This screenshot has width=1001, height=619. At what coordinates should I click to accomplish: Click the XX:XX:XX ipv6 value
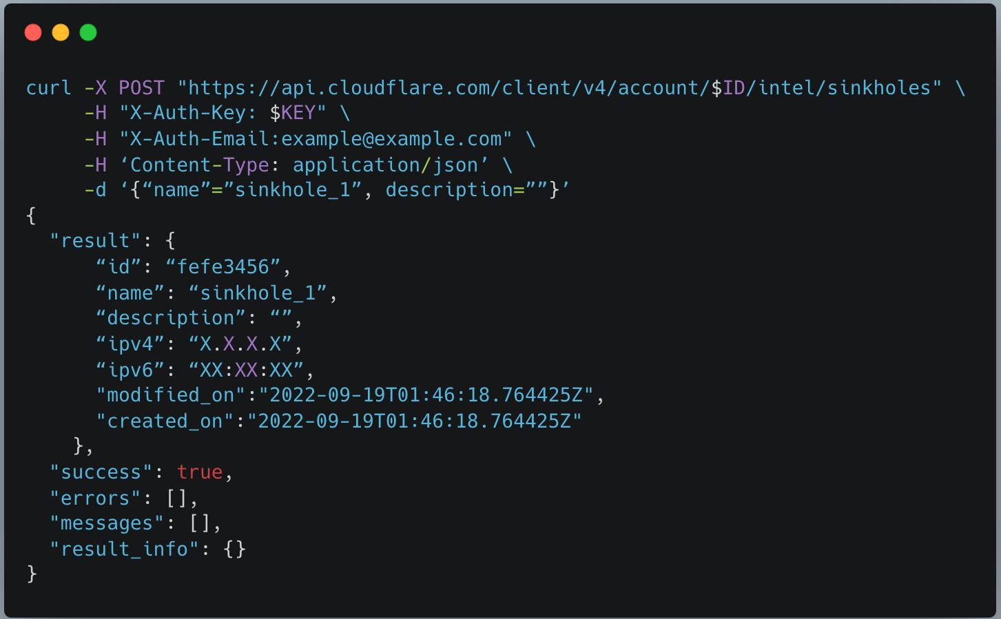coord(246,370)
